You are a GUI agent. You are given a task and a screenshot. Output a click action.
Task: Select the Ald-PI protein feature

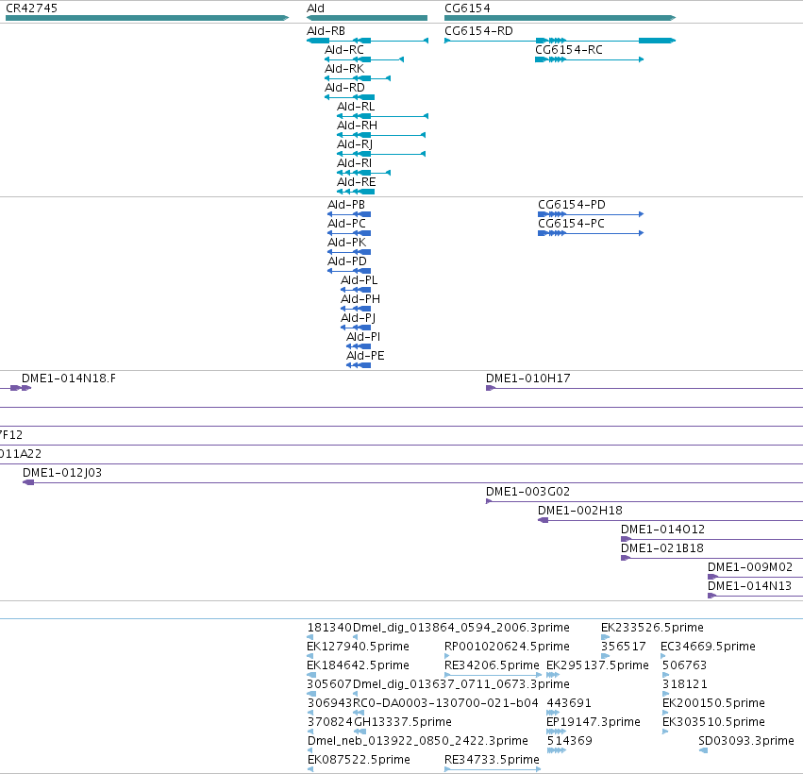[x=359, y=346]
